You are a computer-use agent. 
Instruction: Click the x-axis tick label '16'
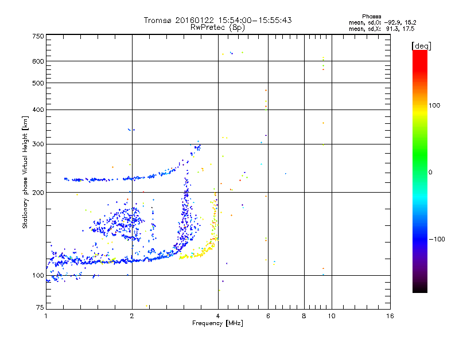pyautogui.click(x=390, y=316)
